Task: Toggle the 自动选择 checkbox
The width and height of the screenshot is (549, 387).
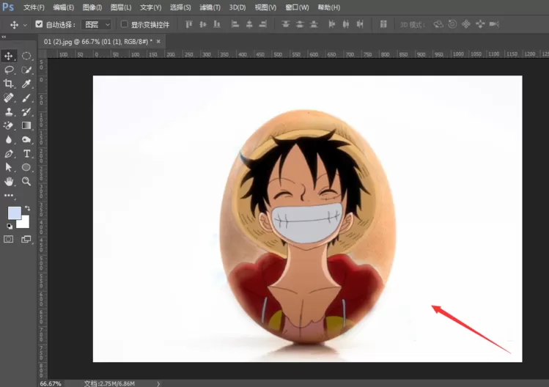Action: coord(39,24)
